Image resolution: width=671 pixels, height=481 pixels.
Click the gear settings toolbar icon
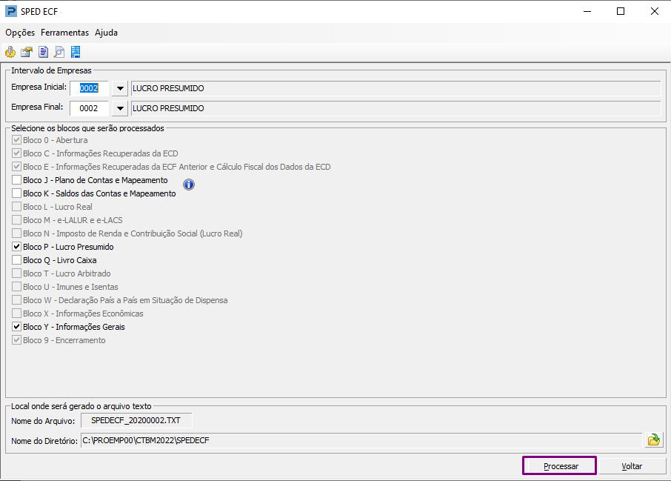[10, 53]
